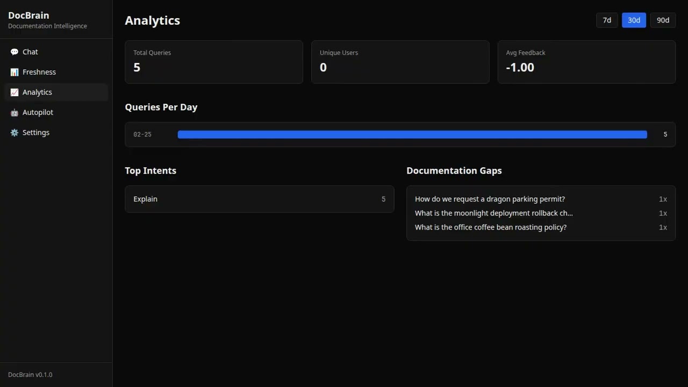Click the Explain intent row
Image resolution: width=688 pixels, height=387 pixels.
(259, 199)
